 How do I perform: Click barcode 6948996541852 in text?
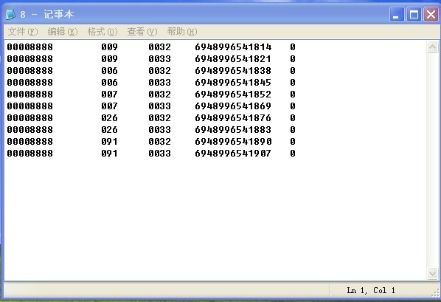pos(233,95)
